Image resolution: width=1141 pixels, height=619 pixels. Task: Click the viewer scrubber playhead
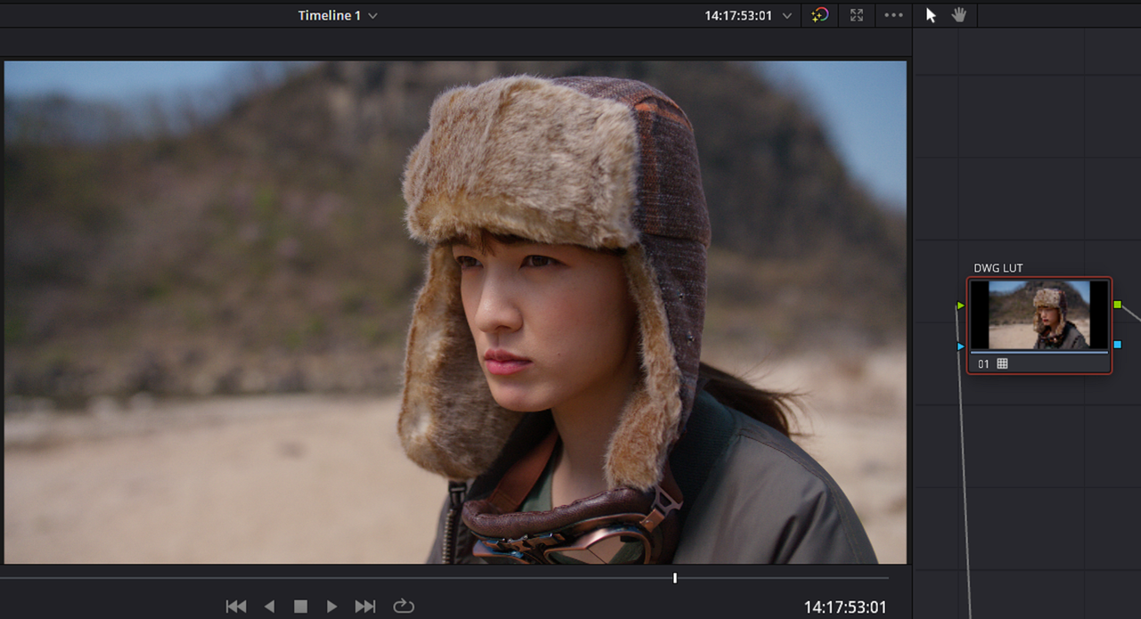click(x=675, y=578)
